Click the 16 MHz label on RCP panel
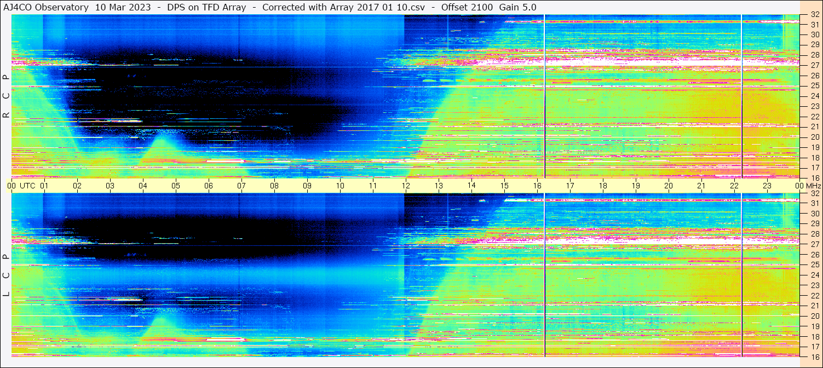This screenshot has height=368, width=823. point(815,177)
